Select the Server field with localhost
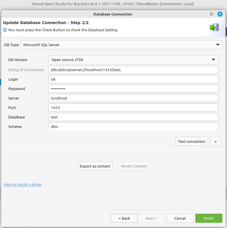 pos(133,98)
